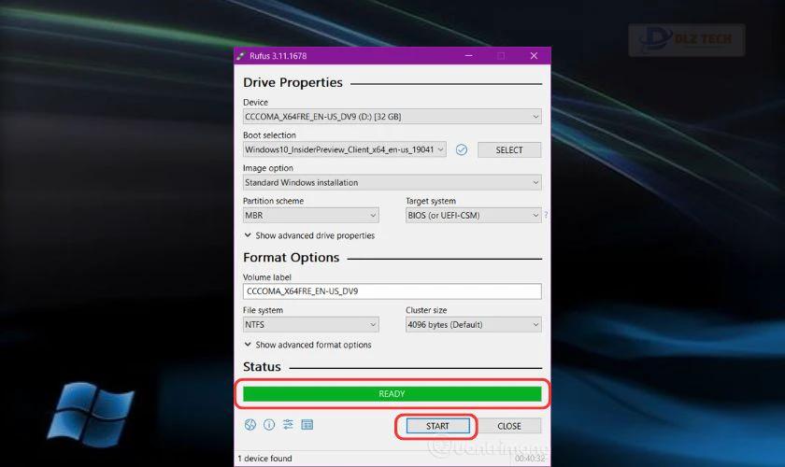
Task: Expand Show advanced drive properties
Action: (309, 235)
